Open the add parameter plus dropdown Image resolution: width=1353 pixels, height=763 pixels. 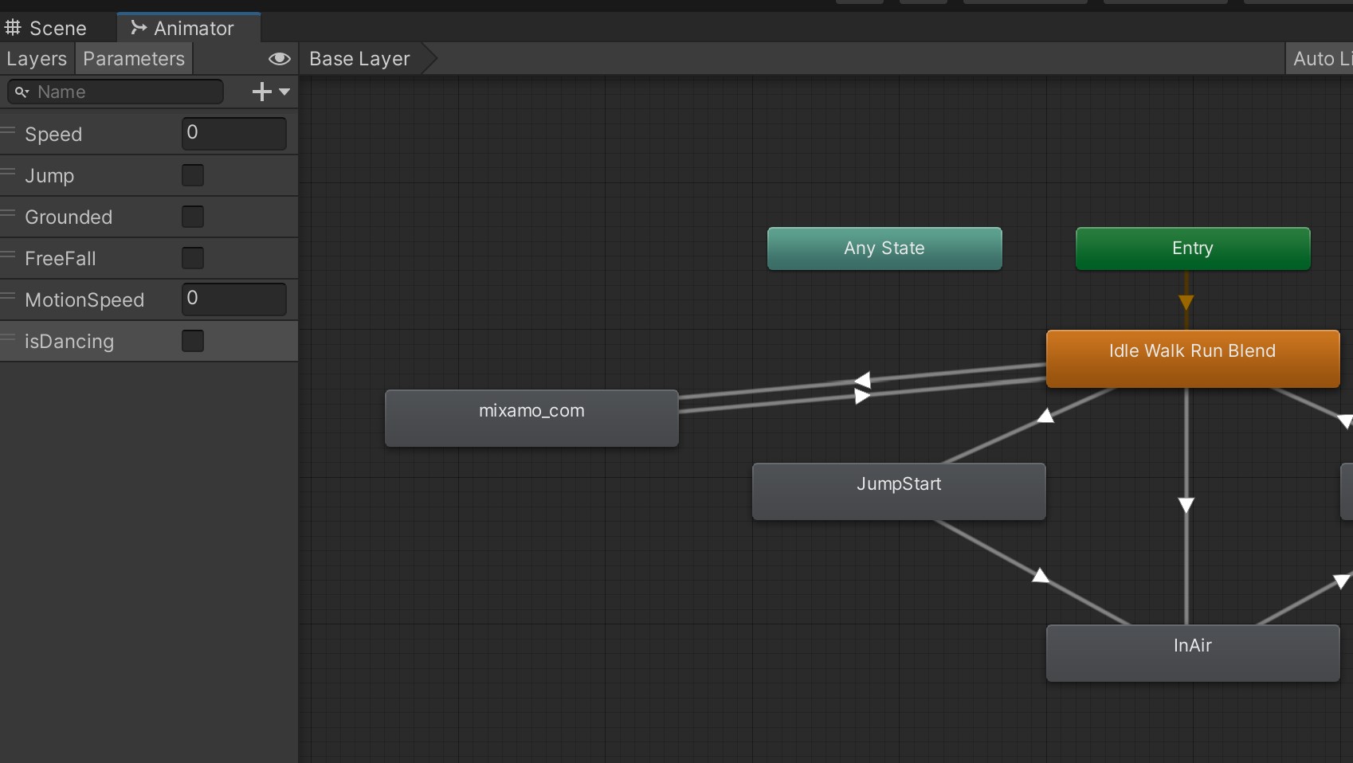(271, 92)
